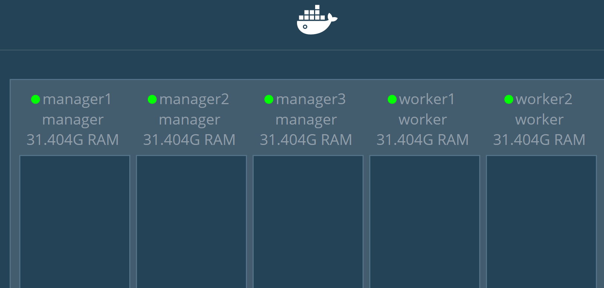Click worker1's green status indicator
This screenshot has height=288, width=604.
coord(392,99)
